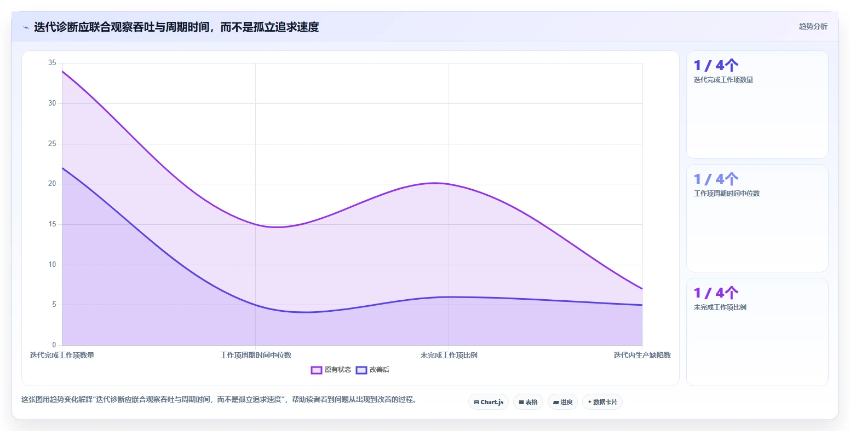Click the 未完成工作项比例 card caption
Screen dimensions: 850x431
(x=720, y=307)
